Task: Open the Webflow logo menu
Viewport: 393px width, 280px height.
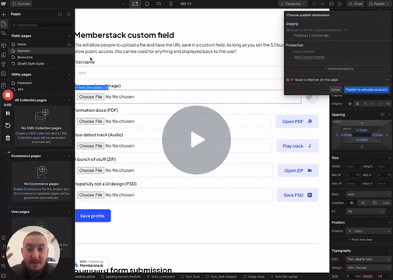Action: 3,4
